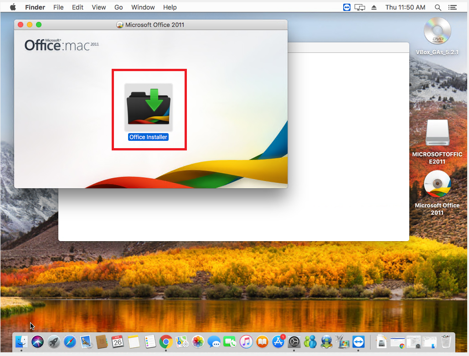Image resolution: width=469 pixels, height=356 pixels.
Task: Click the Spotlight search magnifier icon
Action: (x=438, y=7)
